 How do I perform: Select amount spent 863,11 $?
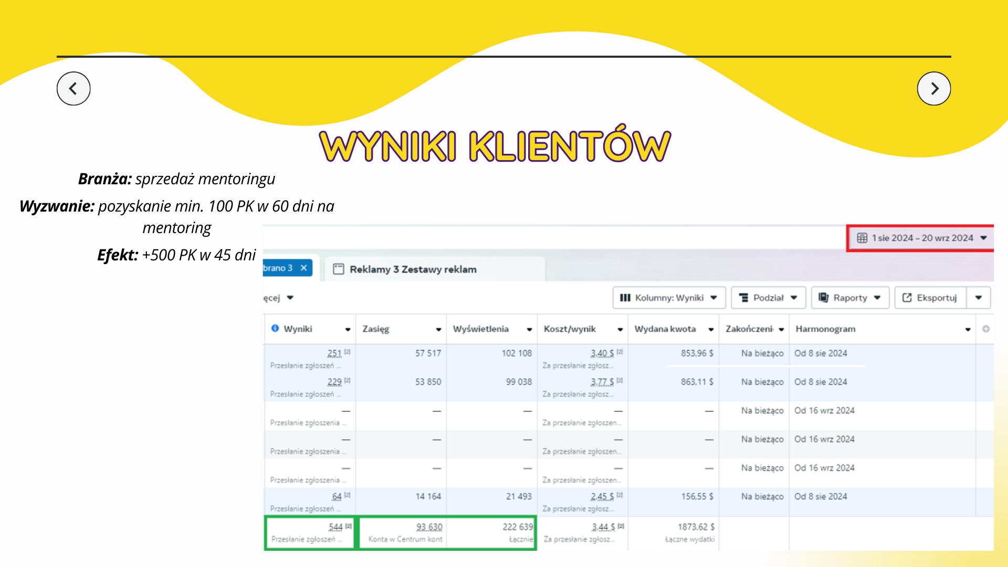pos(697,382)
